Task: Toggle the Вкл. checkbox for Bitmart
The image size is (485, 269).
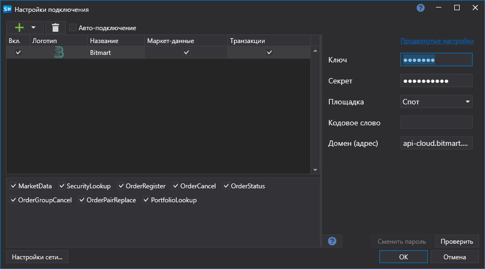Action: click(x=18, y=52)
